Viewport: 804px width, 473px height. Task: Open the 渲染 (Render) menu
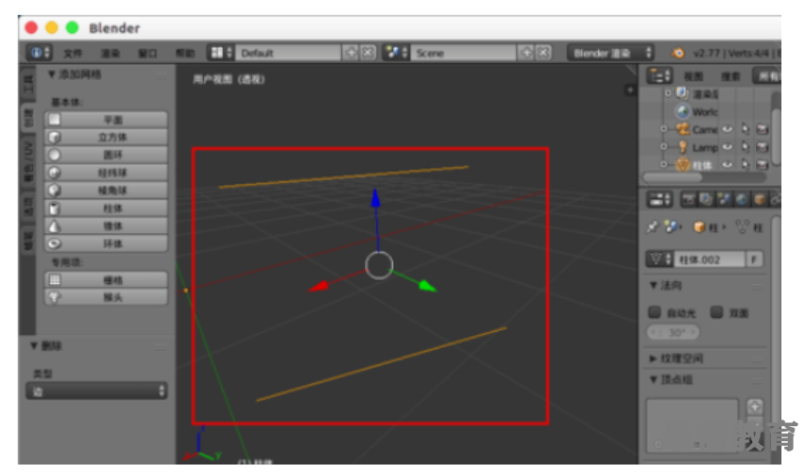110,53
